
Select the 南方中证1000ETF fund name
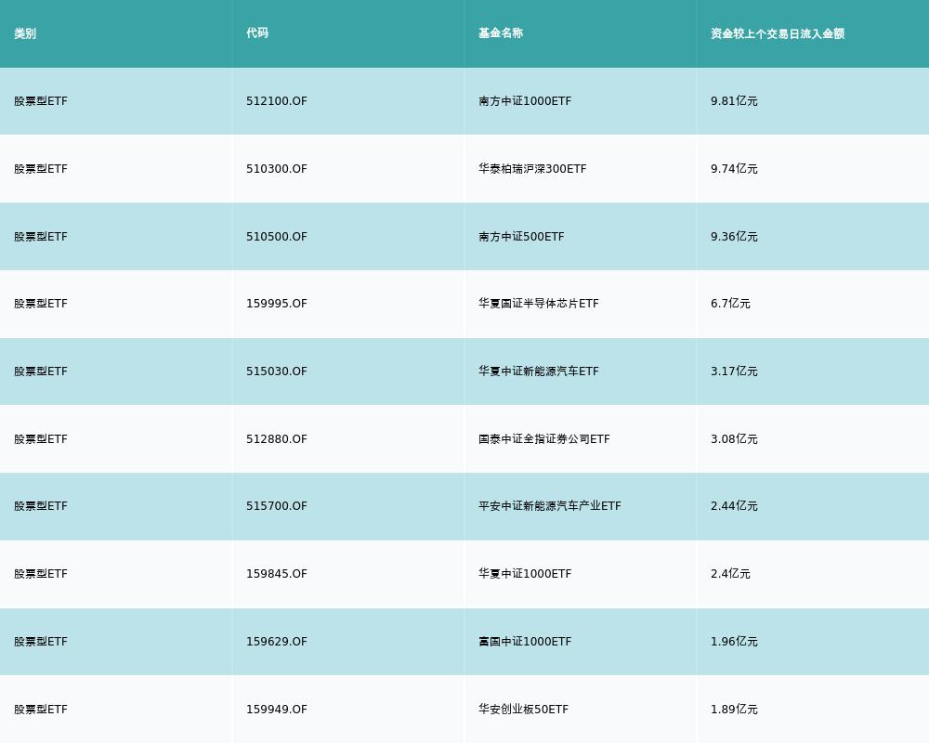(525, 101)
